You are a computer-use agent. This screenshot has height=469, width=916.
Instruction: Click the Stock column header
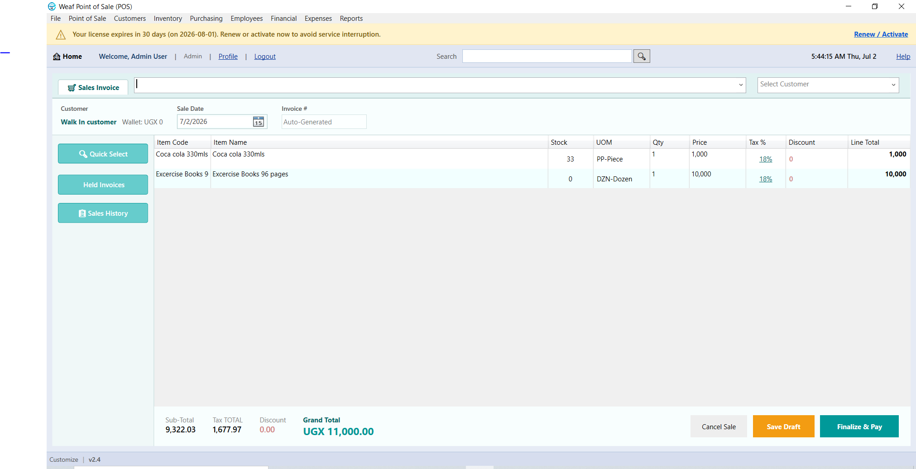[571, 142]
